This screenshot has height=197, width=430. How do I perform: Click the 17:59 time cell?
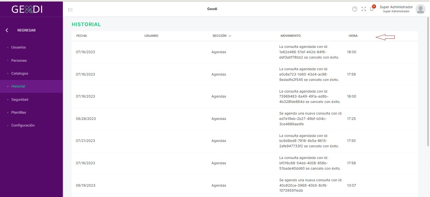pos(351,74)
